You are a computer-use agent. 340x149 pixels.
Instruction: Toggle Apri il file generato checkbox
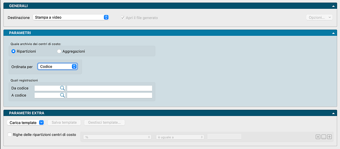123,18
